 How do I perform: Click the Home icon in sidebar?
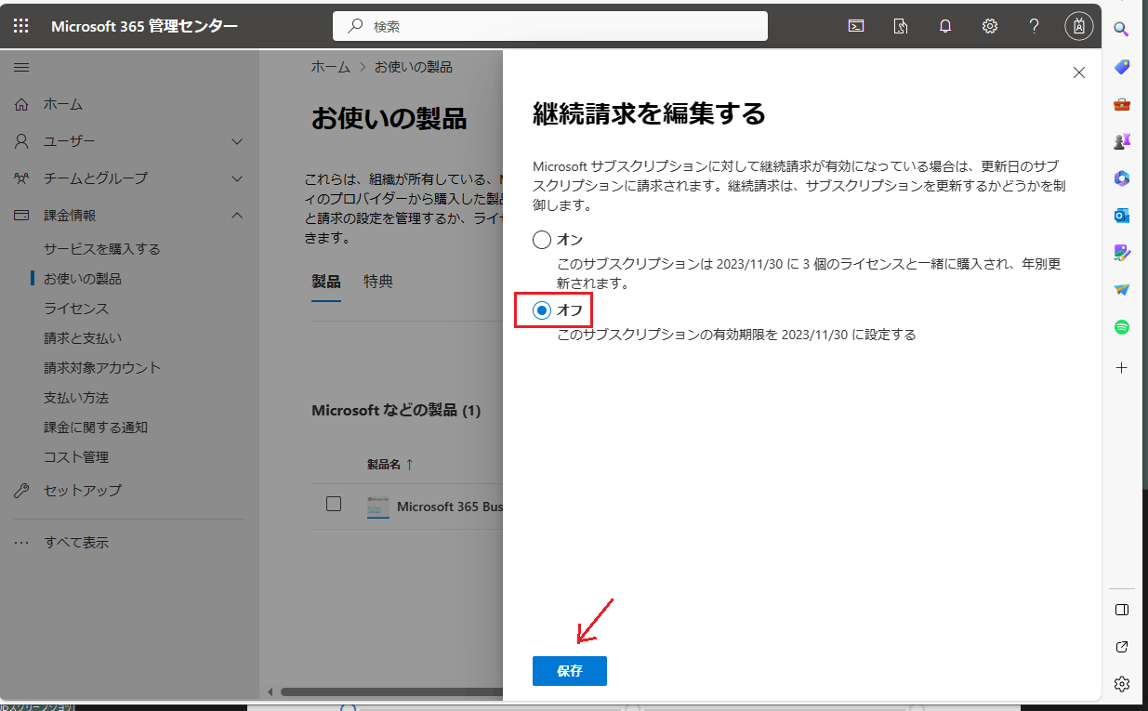(22, 104)
